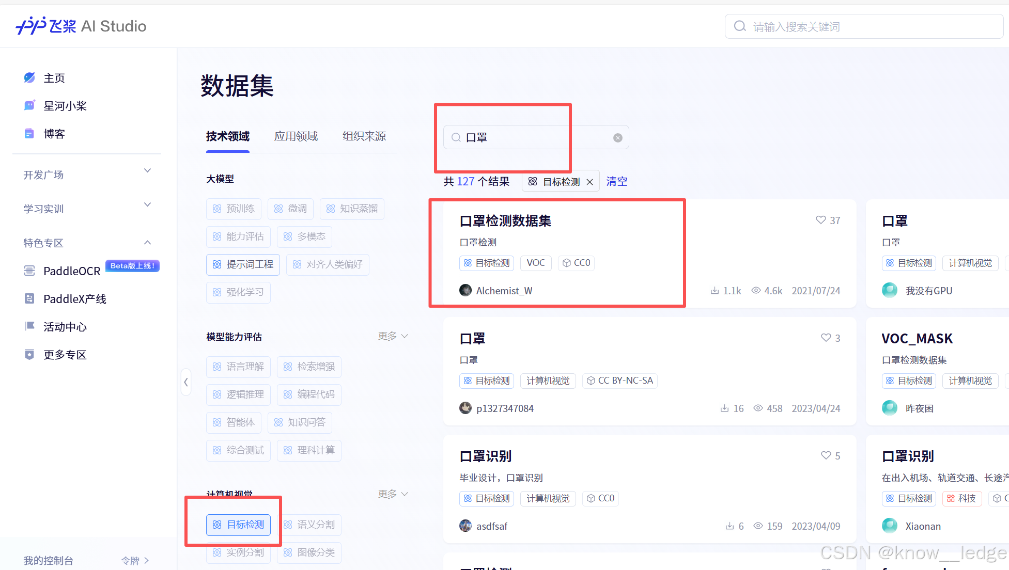Enable the 语义分割 filter
1009x570 pixels.
[x=309, y=525]
